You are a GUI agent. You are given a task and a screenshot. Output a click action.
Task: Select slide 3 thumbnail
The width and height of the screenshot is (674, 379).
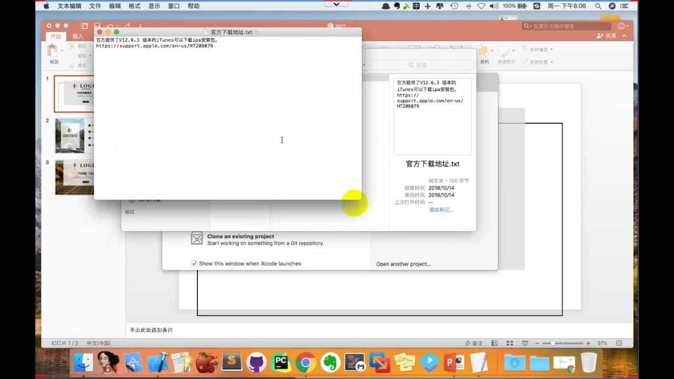pos(74,177)
